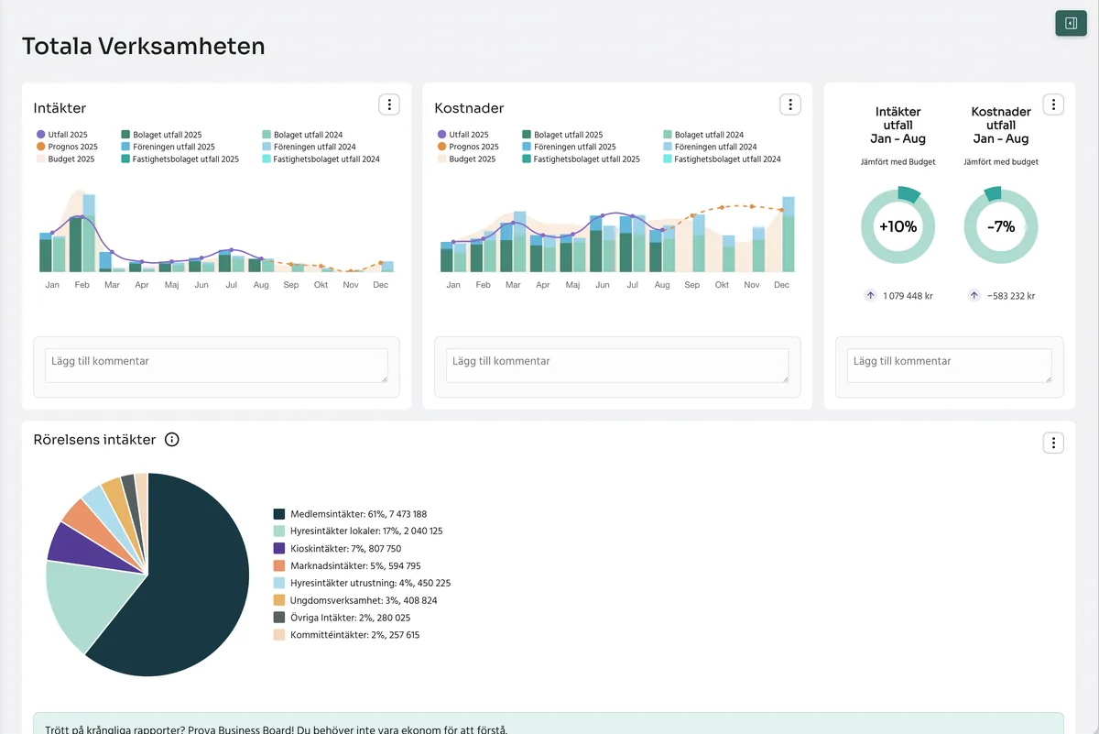Toggle Föreningen utfall 2025 in Kostnader legend

point(569,147)
